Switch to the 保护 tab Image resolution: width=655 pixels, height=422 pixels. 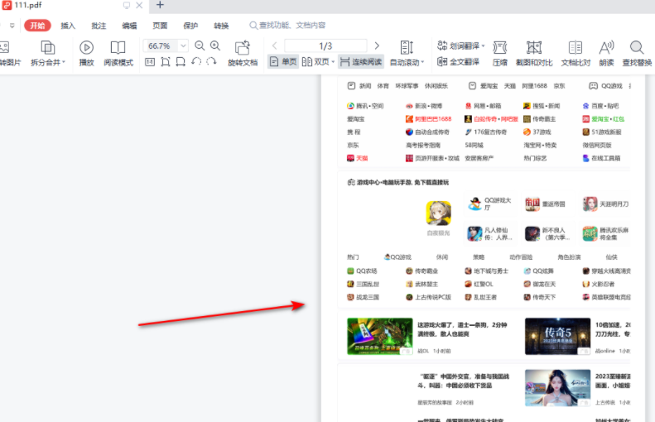[x=190, y=26]
